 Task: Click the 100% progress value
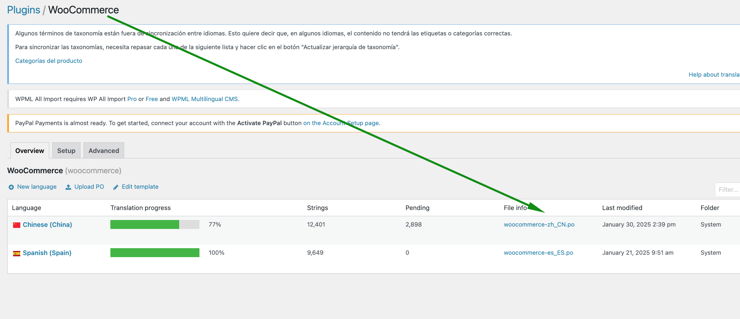point(216,253)
